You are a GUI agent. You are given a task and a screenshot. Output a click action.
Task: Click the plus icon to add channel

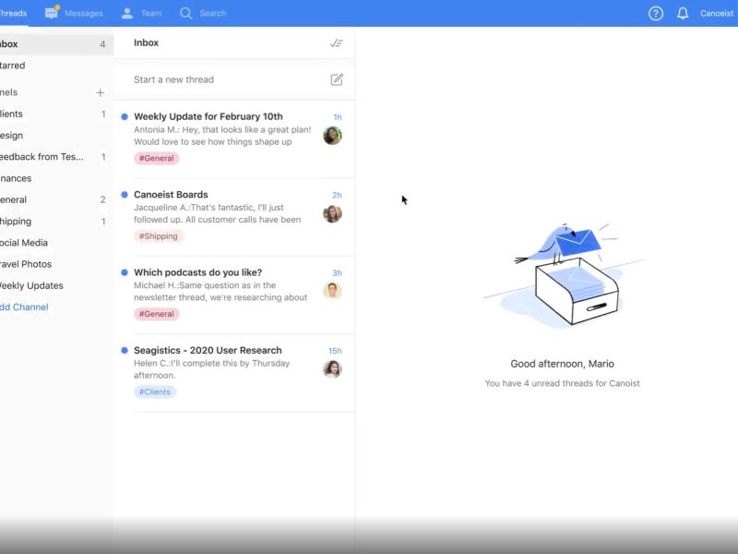pos(100,92)
